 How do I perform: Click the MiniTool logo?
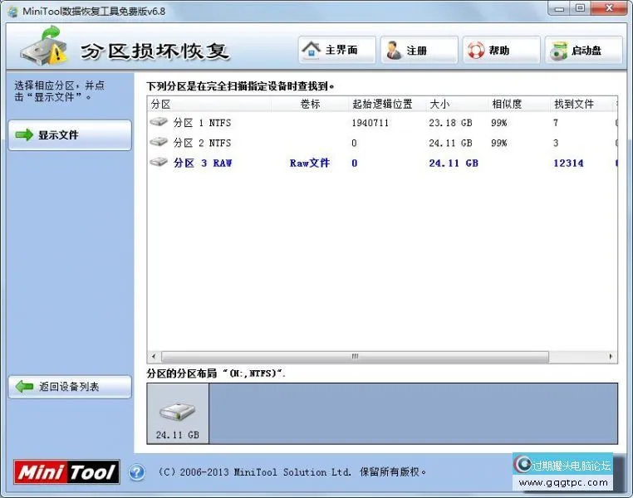pyautogui.click(x=66, y=471)
